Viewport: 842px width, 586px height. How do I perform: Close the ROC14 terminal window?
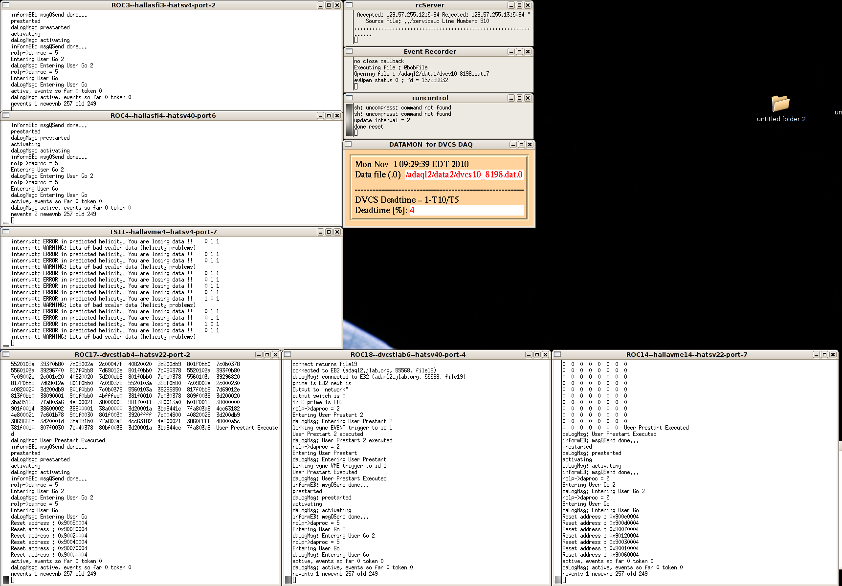click(833, 355)
